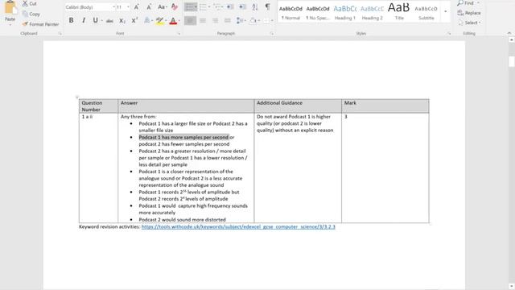Toggle Underline formatting
515x290 pixels.
click(x=95, y=20)
